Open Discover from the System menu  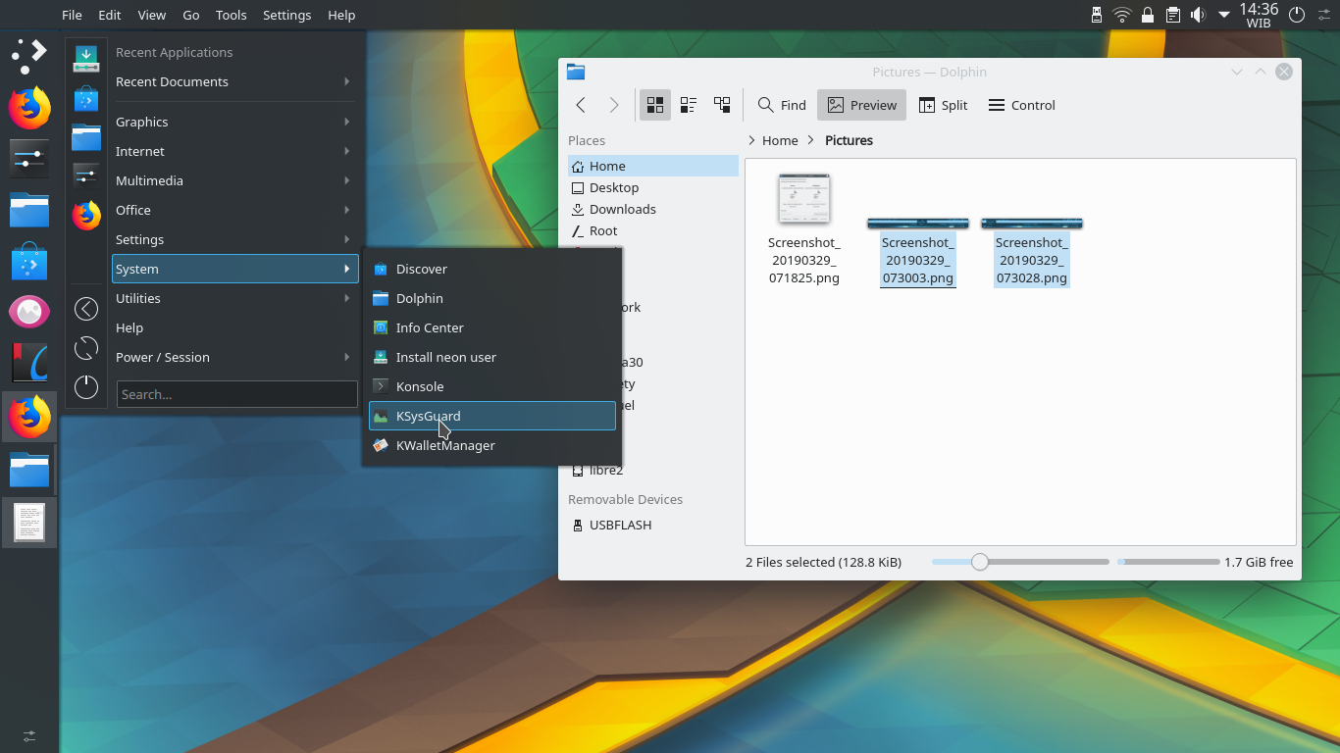coord(422,269)
